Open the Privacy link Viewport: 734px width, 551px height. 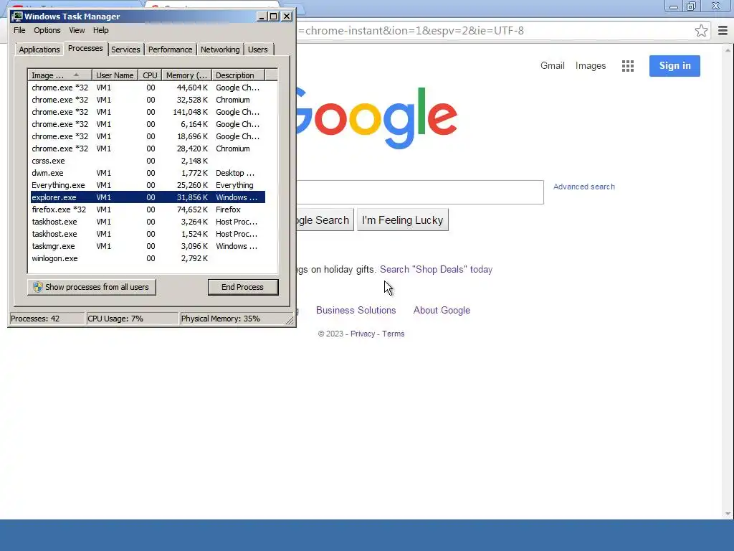(363, 334)
